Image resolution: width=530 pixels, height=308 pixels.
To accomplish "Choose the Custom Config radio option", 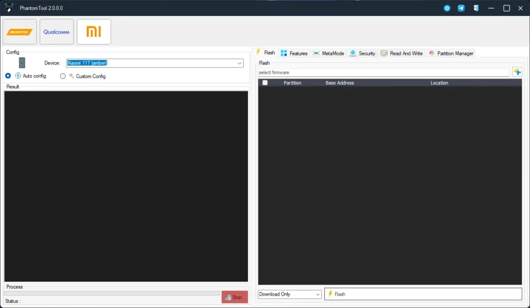I will pyautogui.click(x=63, y=76).
